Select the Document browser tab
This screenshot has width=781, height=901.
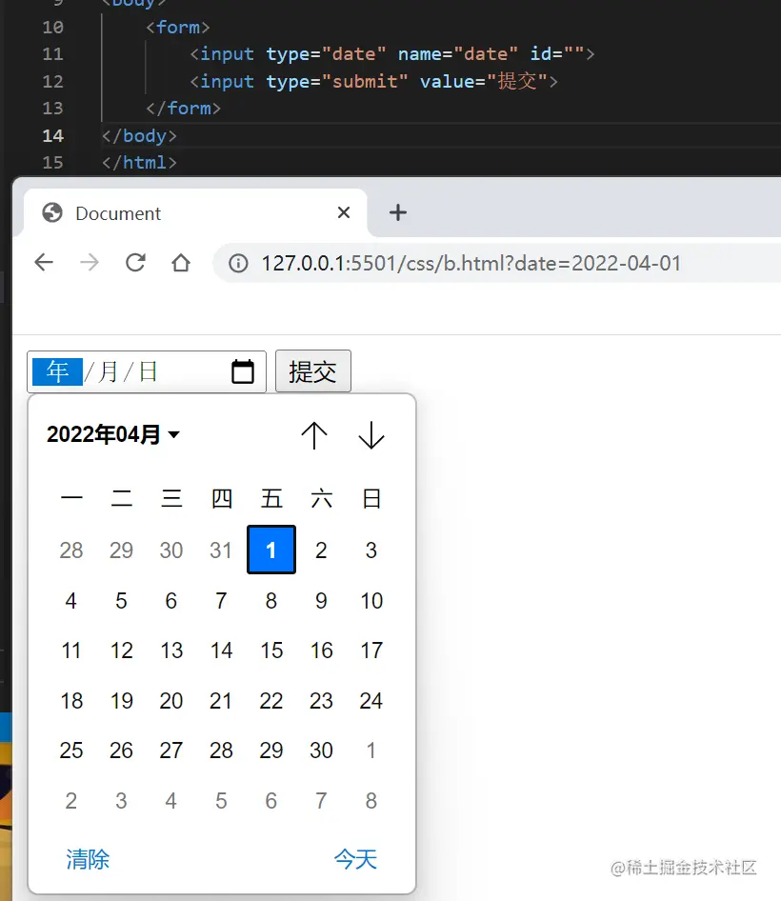click(195, 212)
